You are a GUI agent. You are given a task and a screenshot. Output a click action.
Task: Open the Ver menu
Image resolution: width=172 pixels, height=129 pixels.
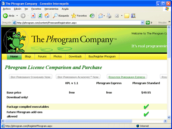[x=26, y=9]
